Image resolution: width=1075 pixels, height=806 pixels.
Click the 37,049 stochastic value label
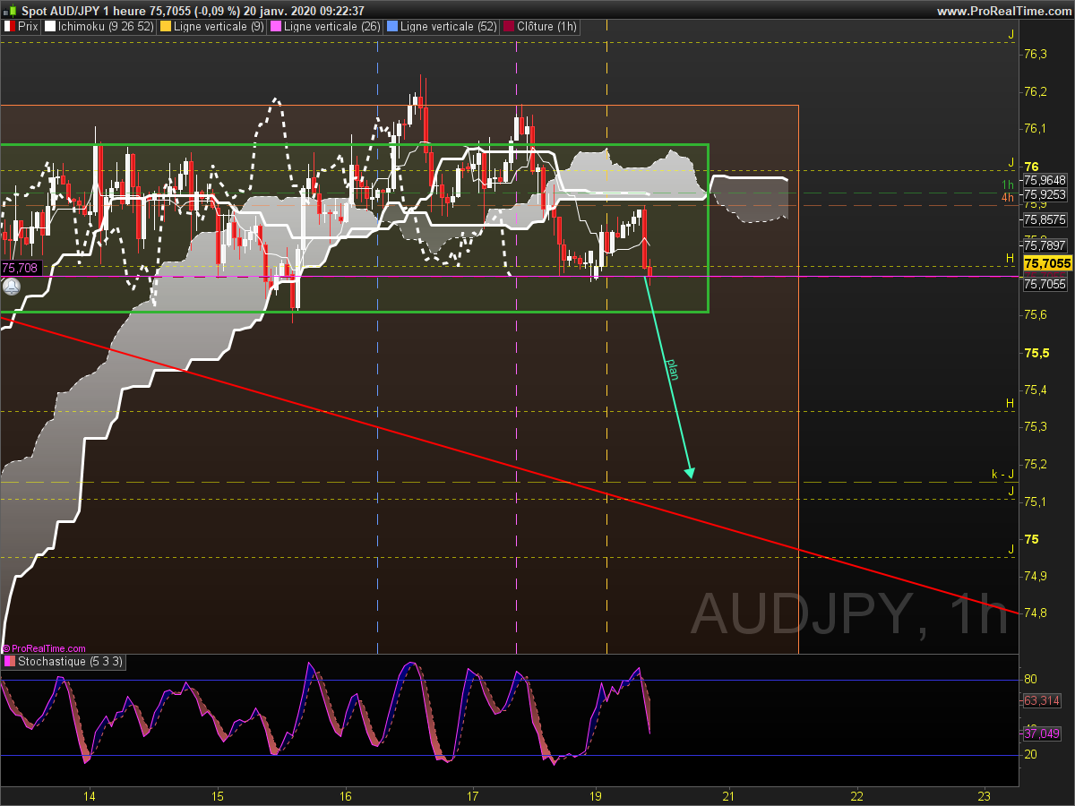pos(1042,733)
